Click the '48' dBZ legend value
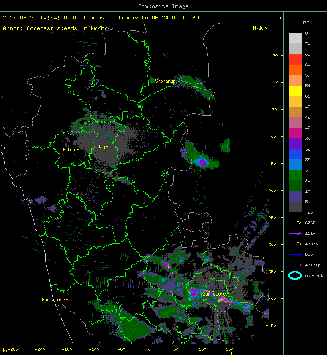The image size is (327, 355). 308,107
